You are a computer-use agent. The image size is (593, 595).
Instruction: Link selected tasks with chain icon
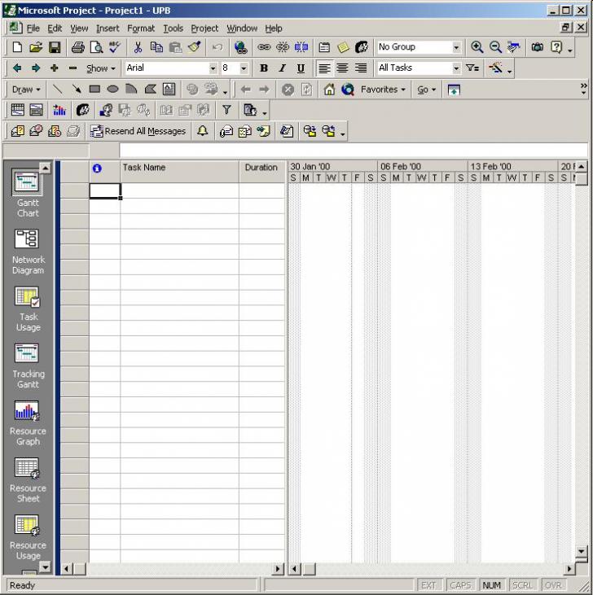click(264, 47)
